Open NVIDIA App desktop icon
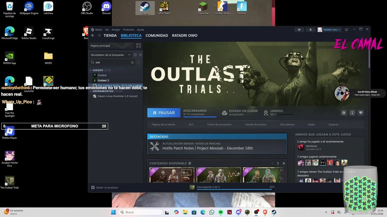This screenshot has height=217, width=387. [x=10, y=58]
